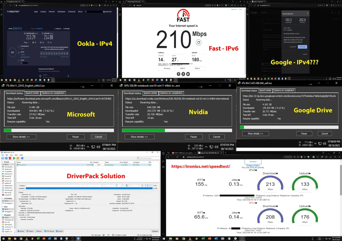The width and height of the screenshot is (342, 241).
Task: Open RESULTS on the Speedtest page
Action: tap(58, 29)
